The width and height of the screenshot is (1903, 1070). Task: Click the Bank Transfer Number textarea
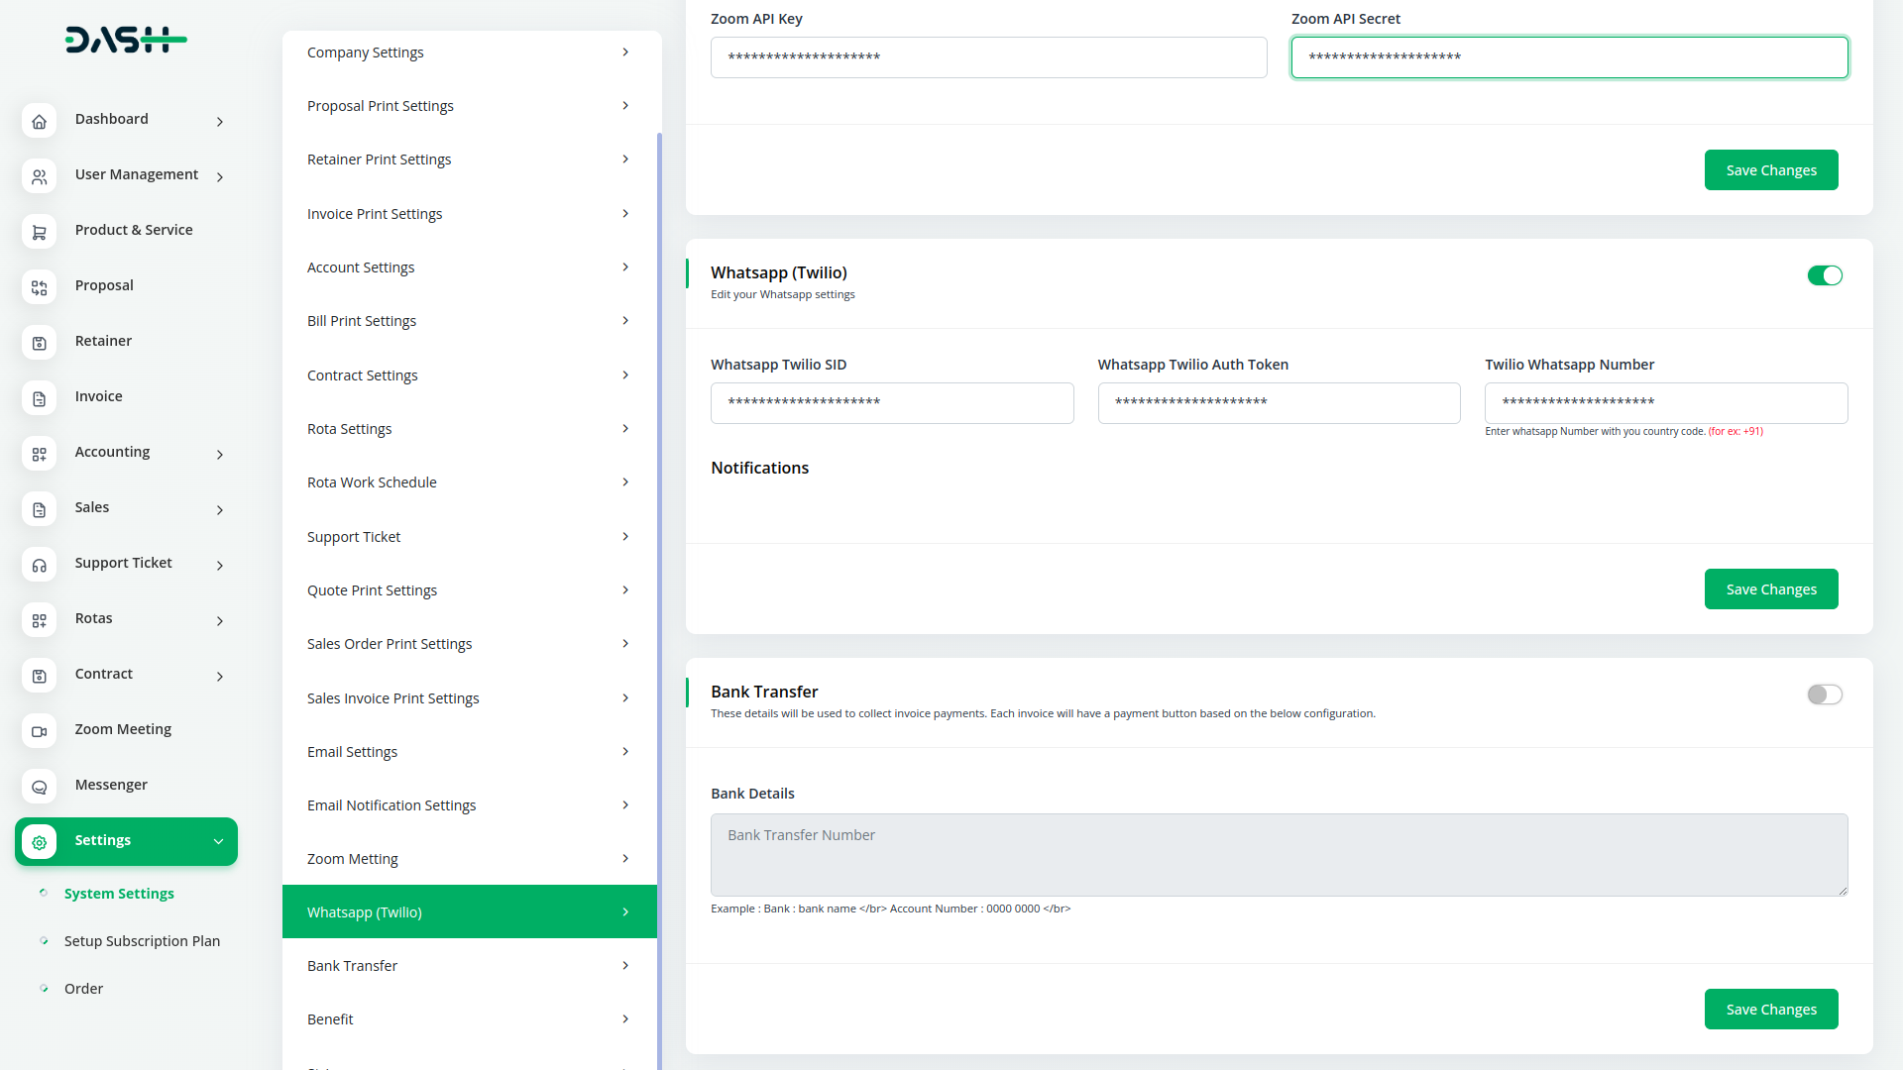point(1279,854)
